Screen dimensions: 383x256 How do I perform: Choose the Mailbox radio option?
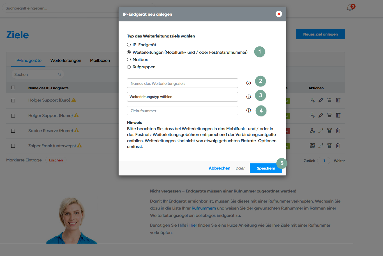[129, 60]
